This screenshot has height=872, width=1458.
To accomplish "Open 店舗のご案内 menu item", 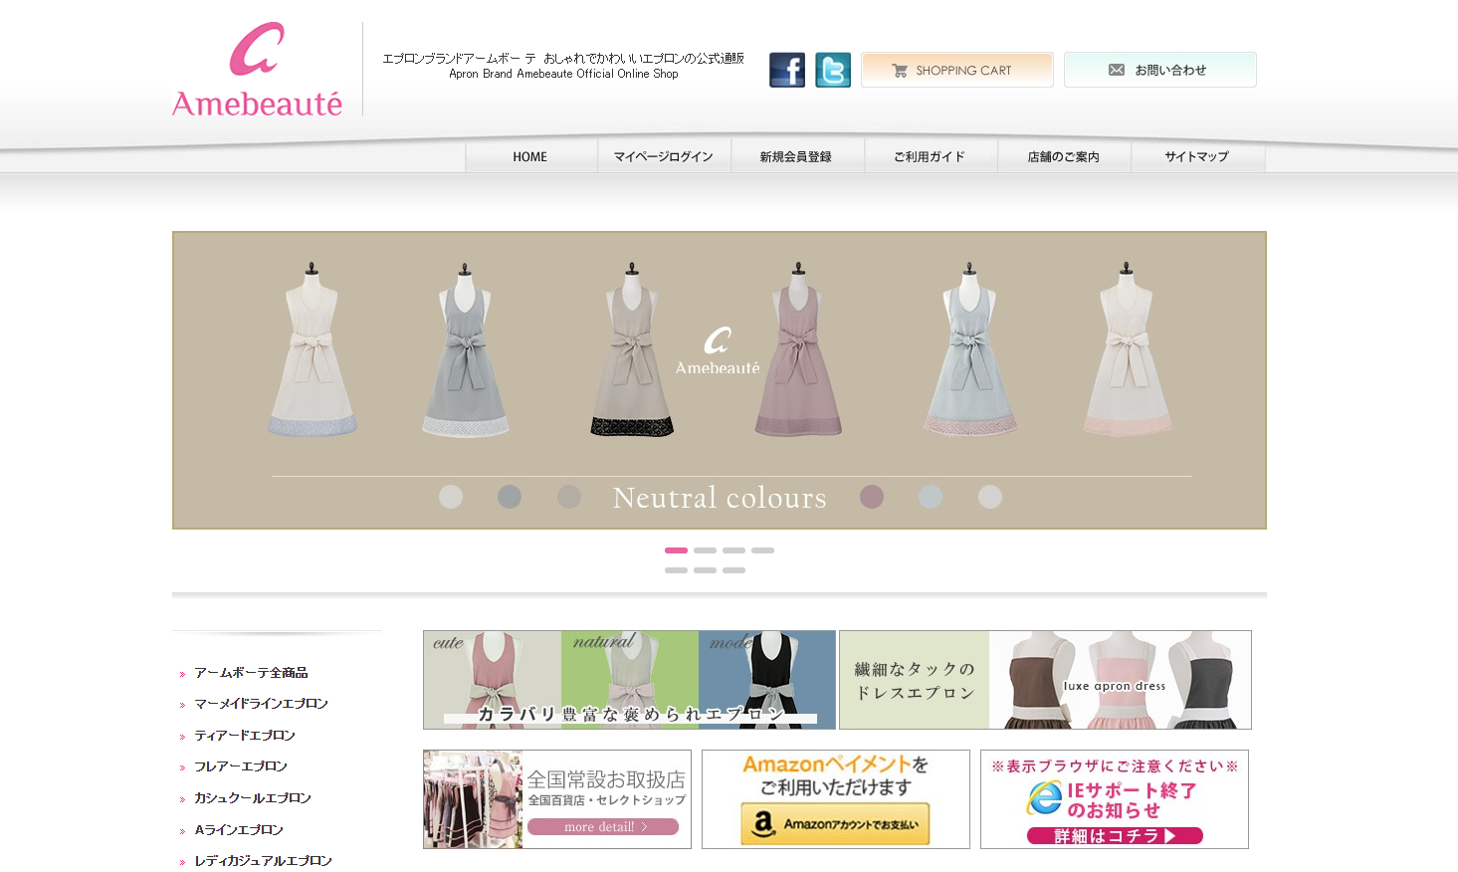I will click(x=1064, y=157).
